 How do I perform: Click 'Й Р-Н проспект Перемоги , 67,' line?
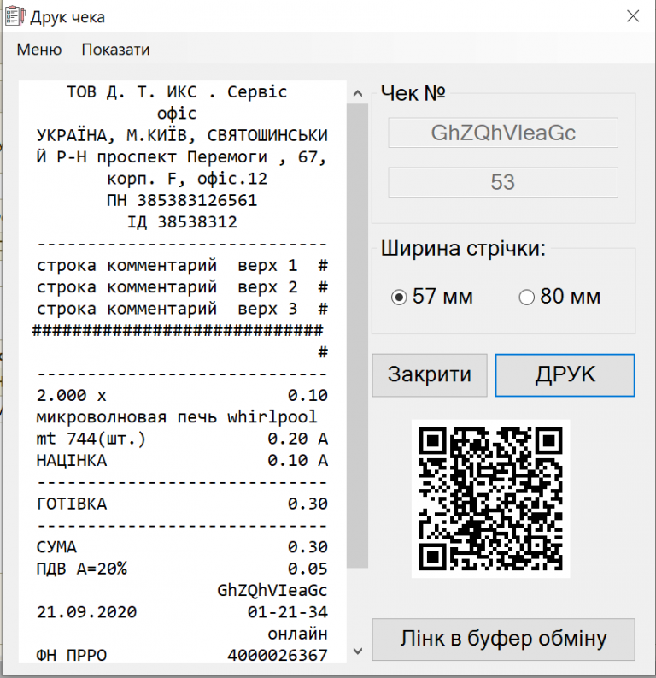[x=182, y=157]
